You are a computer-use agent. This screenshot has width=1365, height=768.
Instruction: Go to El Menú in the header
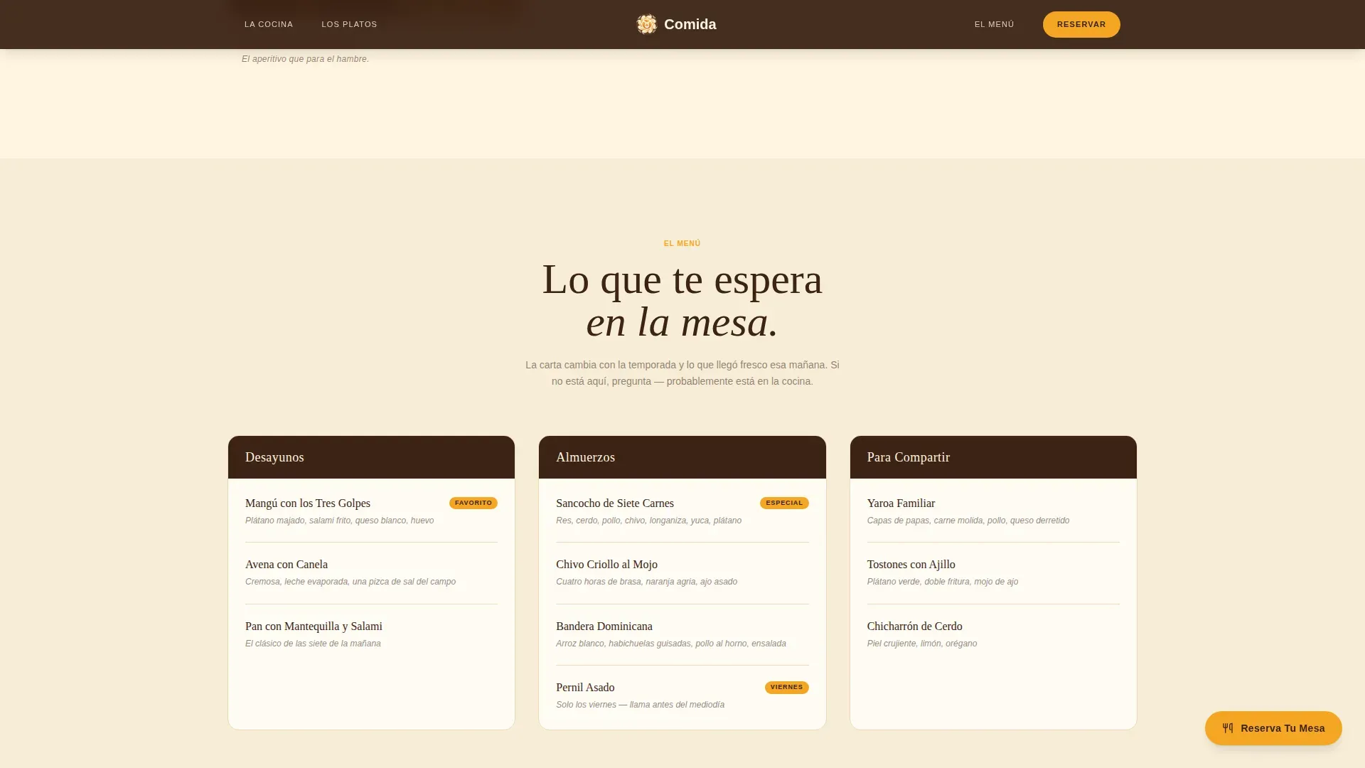(x=994, y=24)
